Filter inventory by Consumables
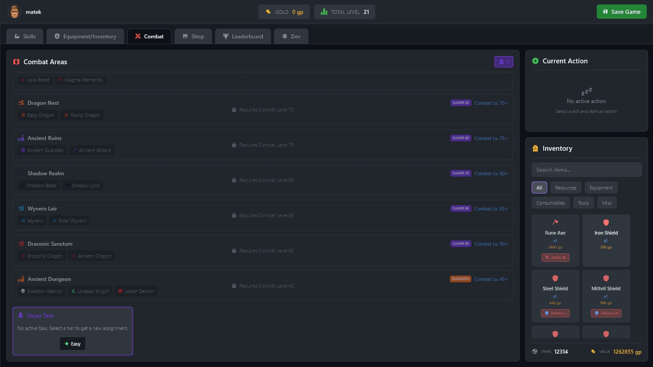653x367 pixels. click(550, 203)
